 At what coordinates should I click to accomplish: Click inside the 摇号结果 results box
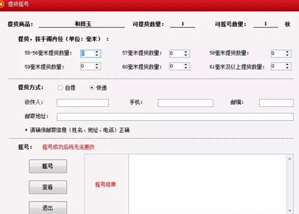[207, 184]
